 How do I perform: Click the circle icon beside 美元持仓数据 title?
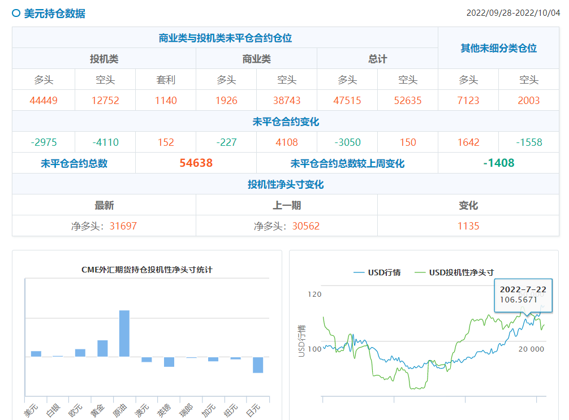tap(16, 13)
